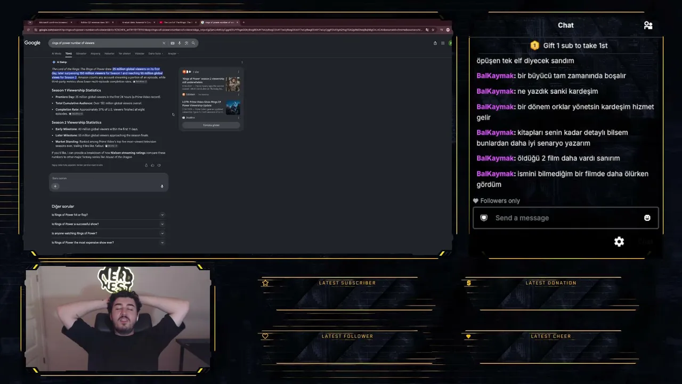Open LOTR Prime Video viewership update article

coord(203,104)
